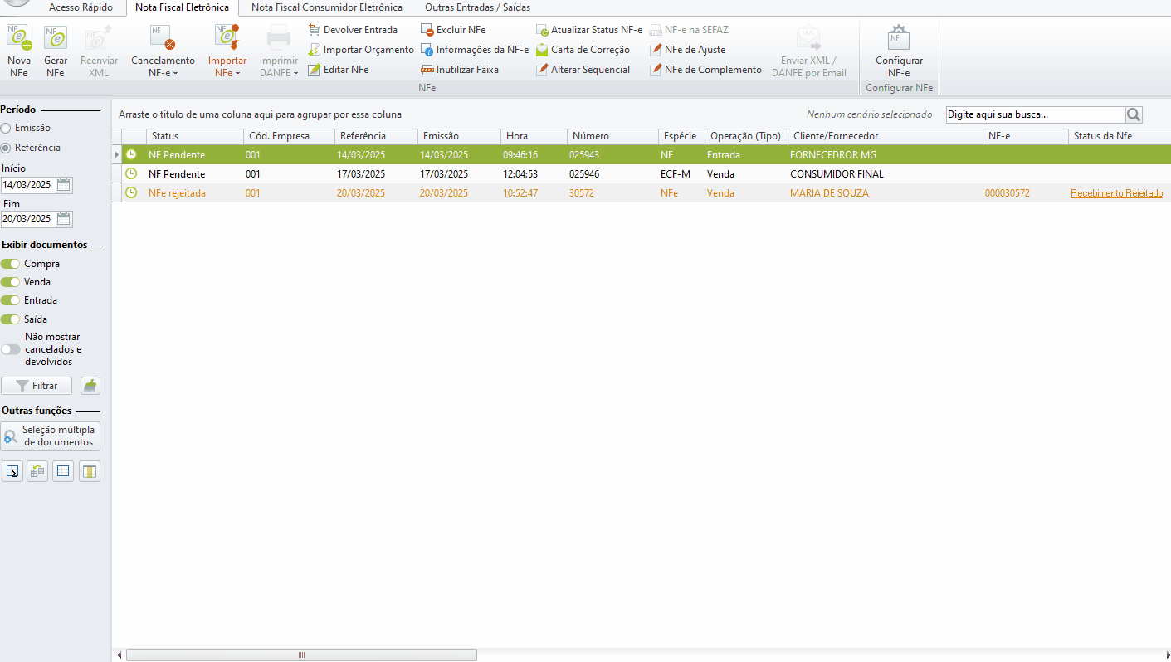
Task: Click NF-e na SEFAZ item
Action: tap(689, 30)
